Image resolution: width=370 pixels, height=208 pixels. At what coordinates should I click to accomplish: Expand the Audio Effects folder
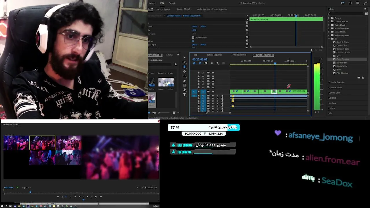pos(329,25)
